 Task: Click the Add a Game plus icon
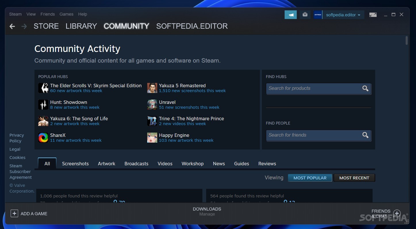(x=14, y=214)
